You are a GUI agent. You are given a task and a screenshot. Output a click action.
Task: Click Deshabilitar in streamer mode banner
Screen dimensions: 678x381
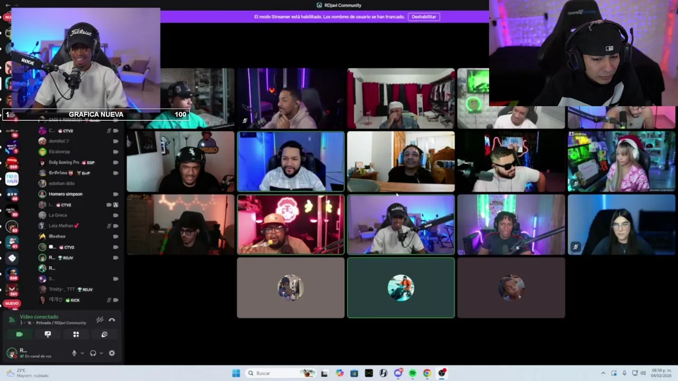pyautogui.click(x=424, y=16)
